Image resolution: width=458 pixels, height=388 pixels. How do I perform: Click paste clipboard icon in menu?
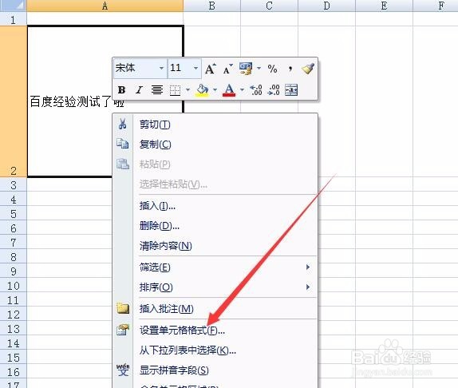[x=123, y=164]
